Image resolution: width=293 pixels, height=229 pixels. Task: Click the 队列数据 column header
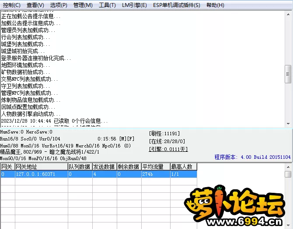click(80, 167)
